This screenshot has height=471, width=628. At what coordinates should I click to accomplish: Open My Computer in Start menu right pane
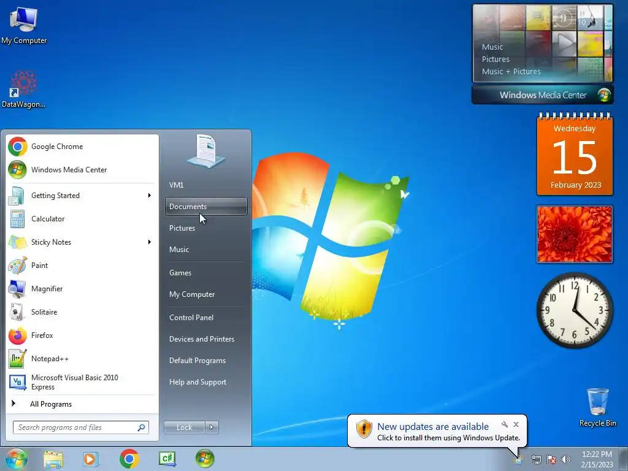(206, 294)
